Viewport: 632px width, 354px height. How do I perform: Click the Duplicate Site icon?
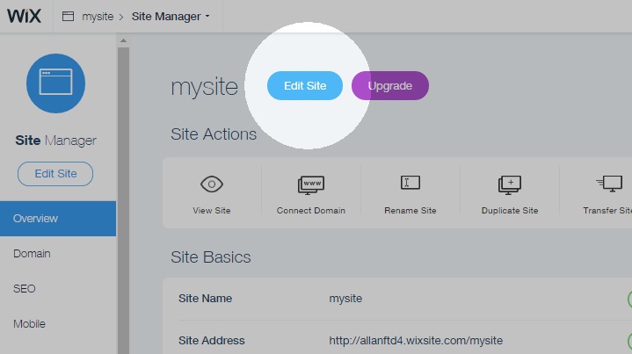coord(510,184)
